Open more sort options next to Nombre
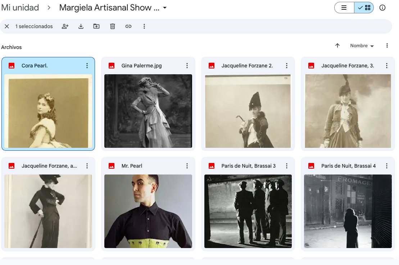 coord(387,46)
